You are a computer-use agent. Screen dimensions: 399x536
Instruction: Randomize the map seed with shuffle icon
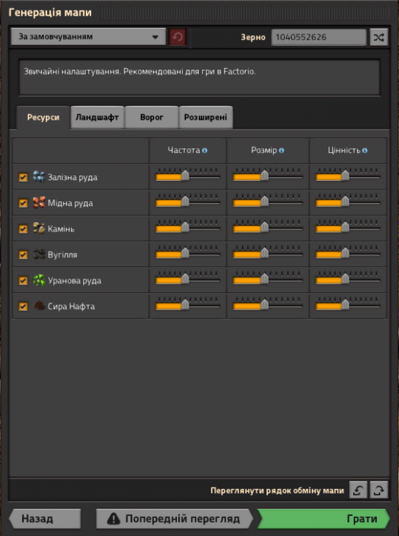[x=378, y=37]
